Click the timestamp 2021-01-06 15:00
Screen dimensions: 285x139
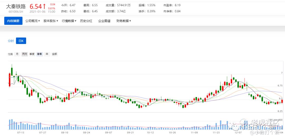[x=42, y=12]
